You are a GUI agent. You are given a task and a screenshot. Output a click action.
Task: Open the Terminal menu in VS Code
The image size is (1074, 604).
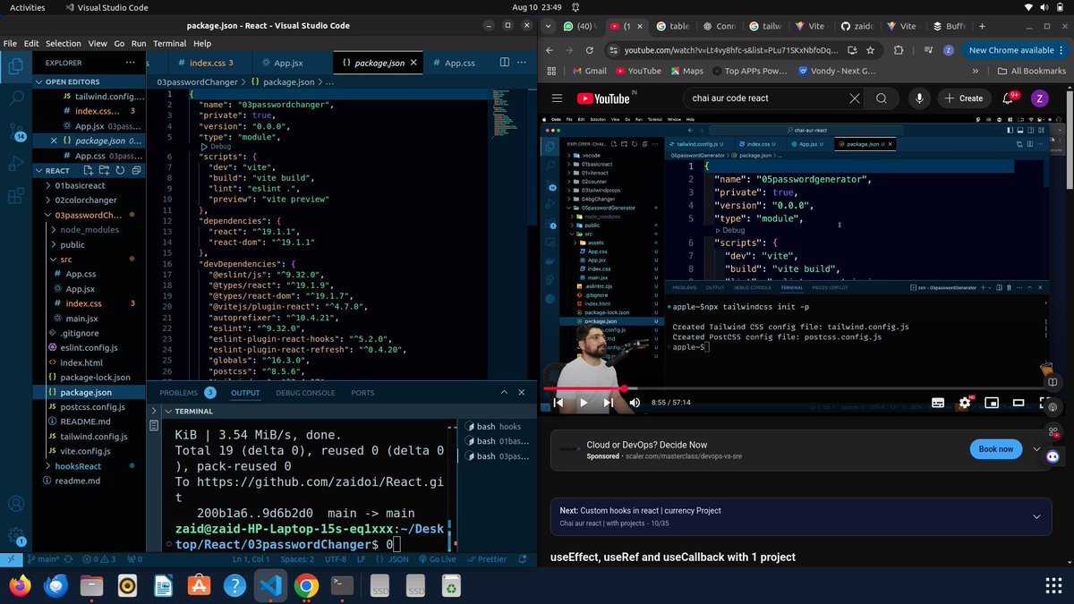(170, 43)
